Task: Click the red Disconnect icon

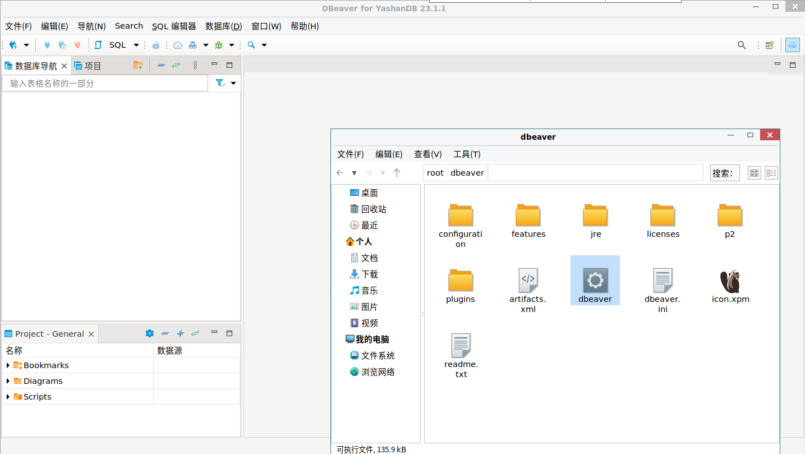Action: click(x=77, y=45)
